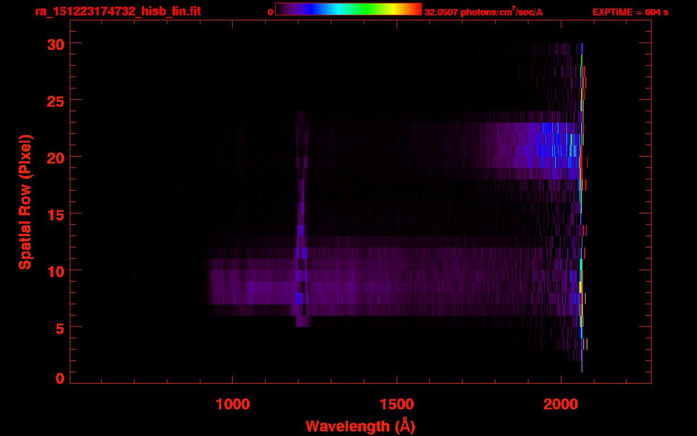
Task: Click the filename ra_151223174732_hisb_lin.fit
Action: coord(118,11)
